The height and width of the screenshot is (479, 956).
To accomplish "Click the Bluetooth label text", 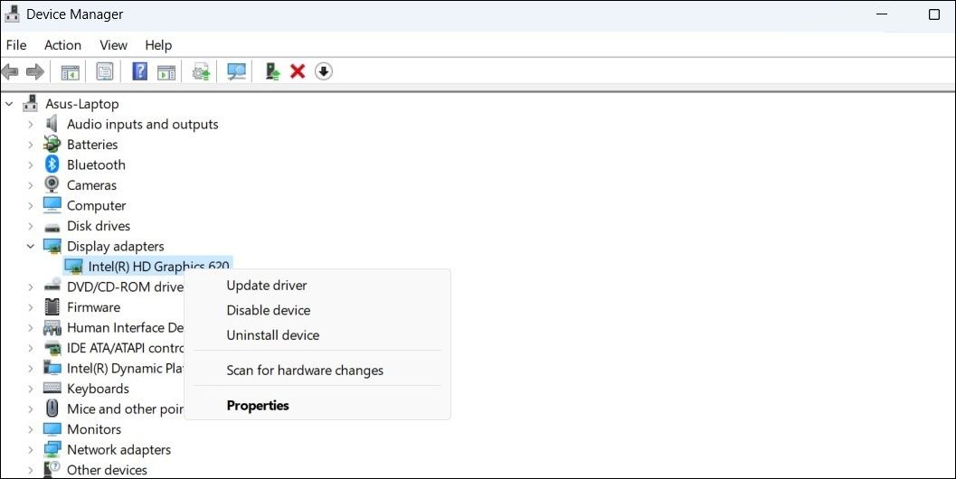I will click(x=97, y=165).
